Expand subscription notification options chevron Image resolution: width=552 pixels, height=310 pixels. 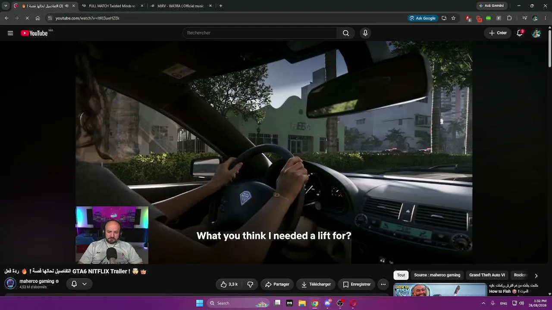click(85, 284)
